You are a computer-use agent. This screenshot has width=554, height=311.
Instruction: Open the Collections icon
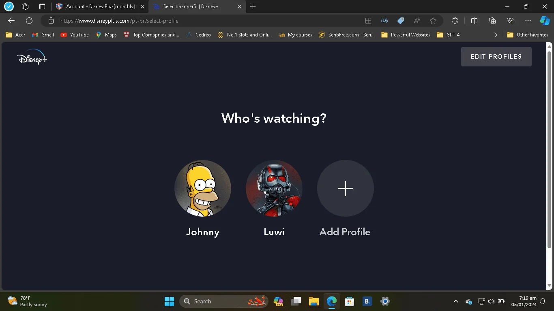coord(492,21)
